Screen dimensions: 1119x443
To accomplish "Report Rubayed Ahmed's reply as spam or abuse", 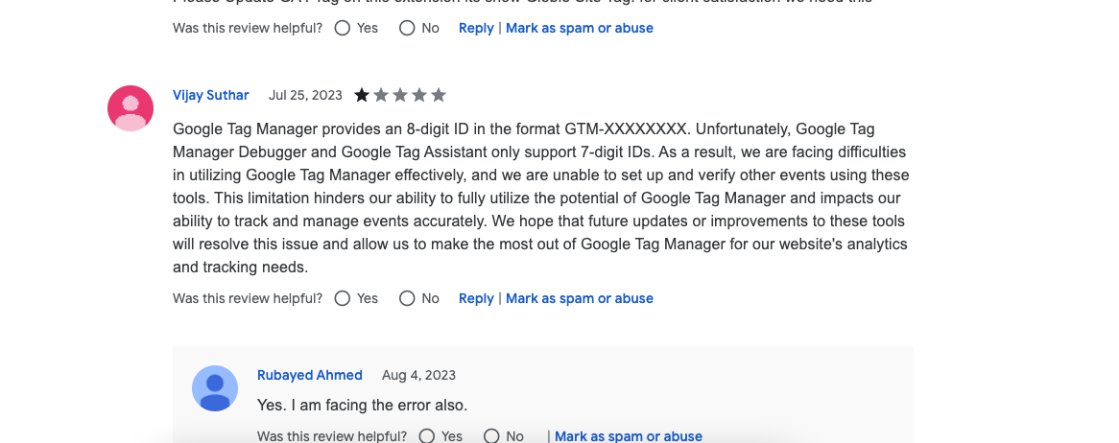I will (628, 436).
